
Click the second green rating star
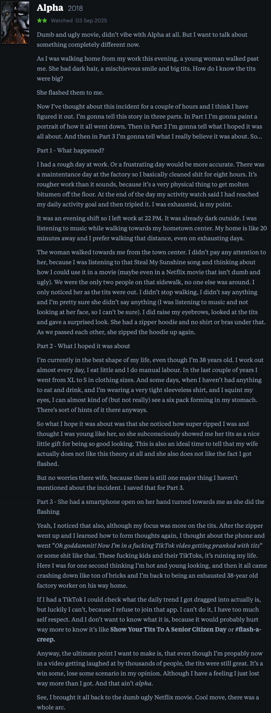[x=44, y=20]
